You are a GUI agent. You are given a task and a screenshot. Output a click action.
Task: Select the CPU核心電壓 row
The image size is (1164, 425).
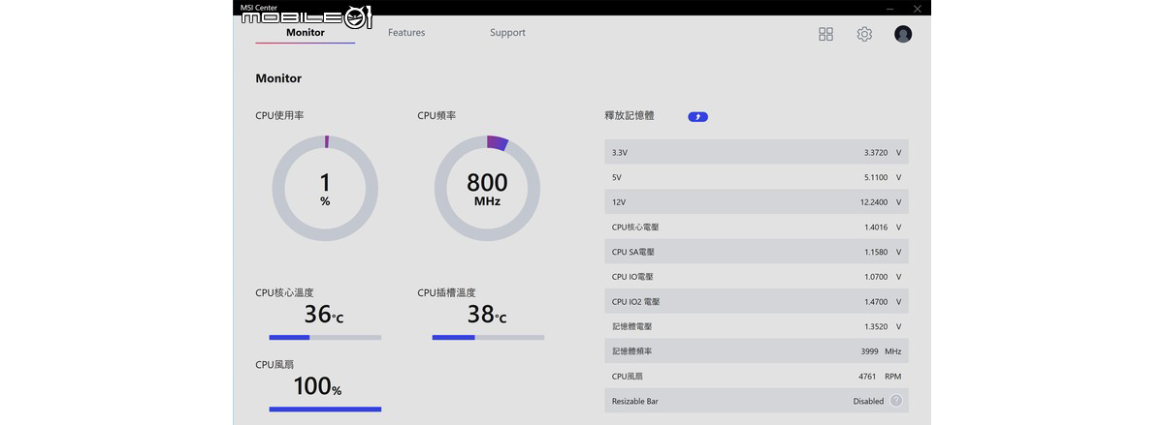(x=757, y=228)
